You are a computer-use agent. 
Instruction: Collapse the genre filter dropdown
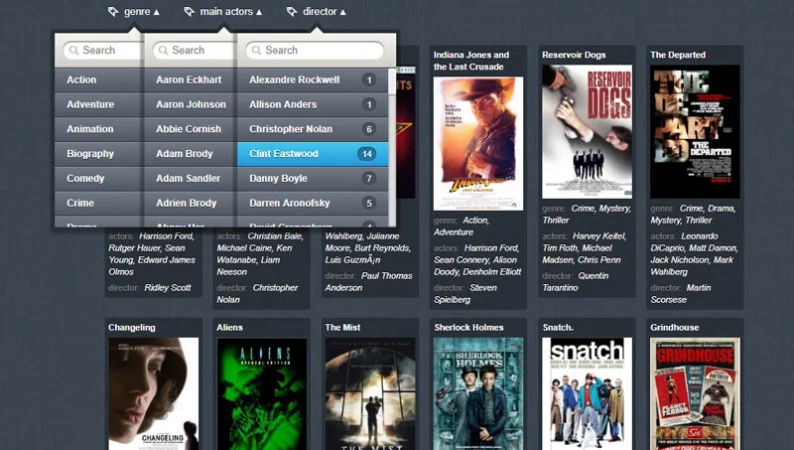[157, 13]
